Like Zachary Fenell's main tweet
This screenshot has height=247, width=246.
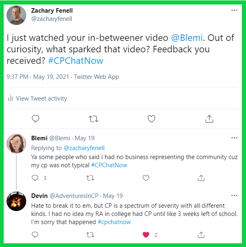[151, 119]
